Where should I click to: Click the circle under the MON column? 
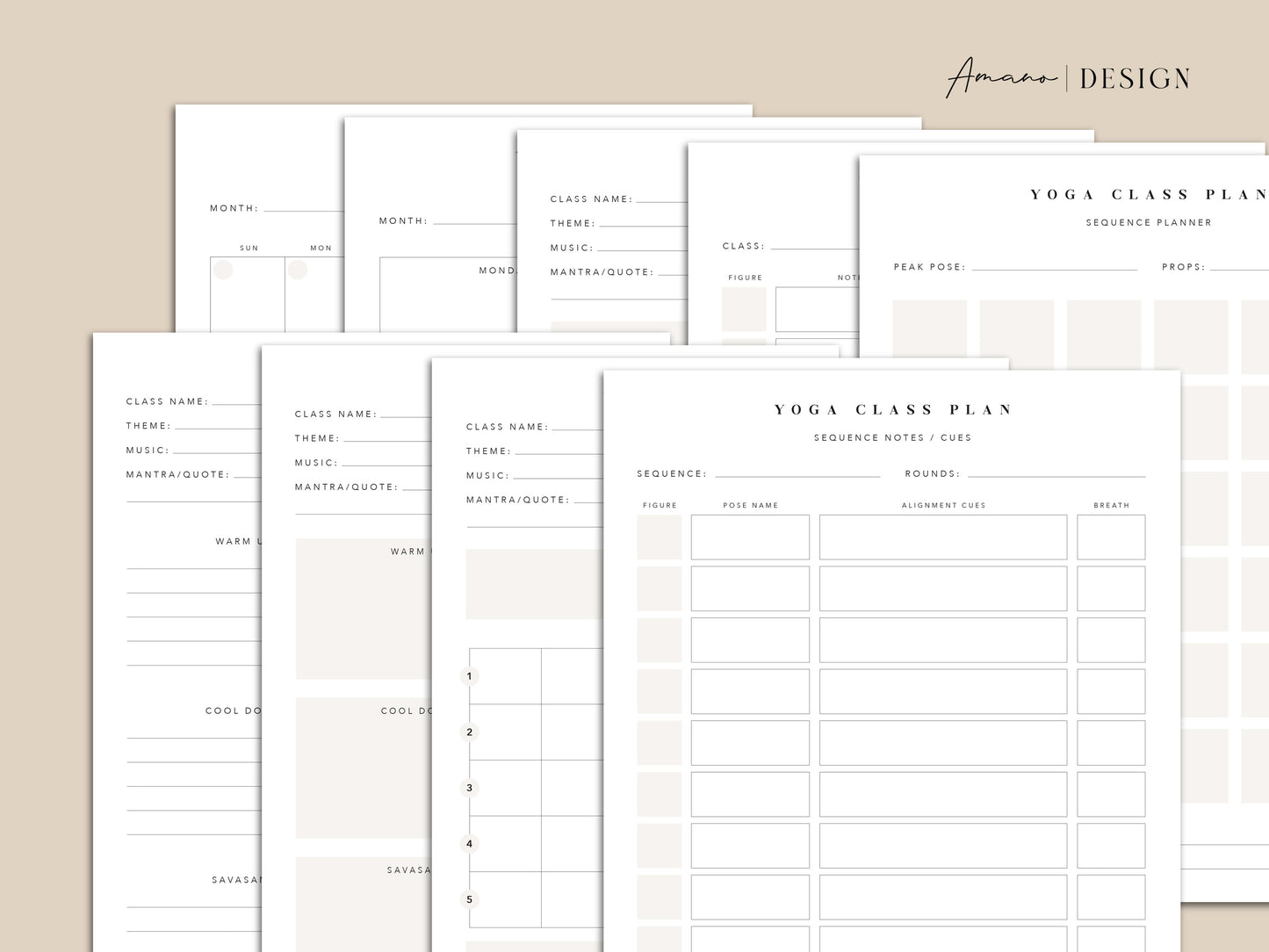(x=298, y=270)
